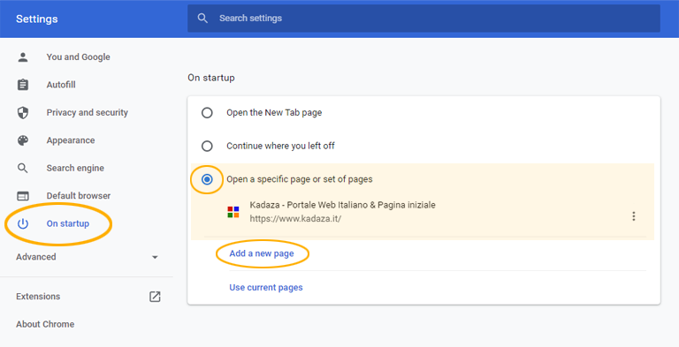The width and height of the screenshot is (679, 347).
Task: Click the Autofill clipboard icon
Action: point(23,85)
